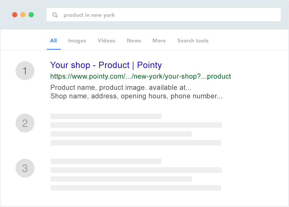Image resolution: width=289 pixels, height=207 pixels.
Task: Click the third result's placeholder title bar
Action: pos(106,161)
